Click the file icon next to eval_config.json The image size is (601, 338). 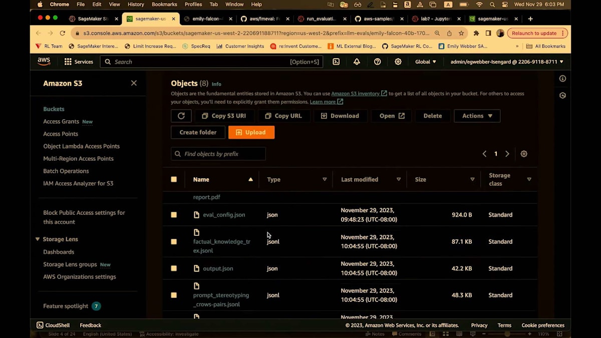196,215
